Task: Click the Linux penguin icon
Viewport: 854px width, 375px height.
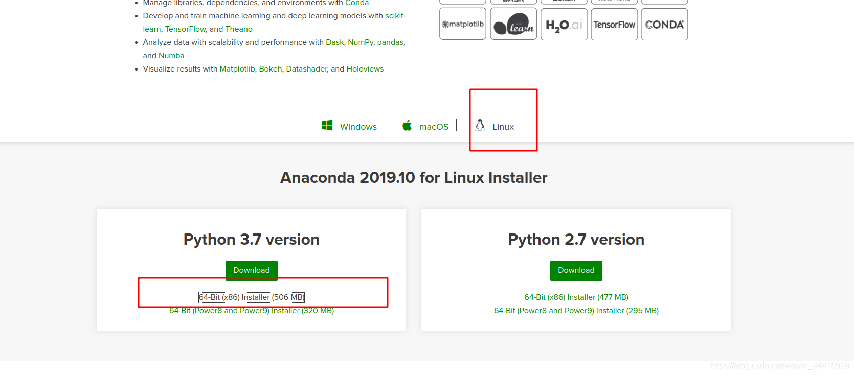Action: [x=480, y=125]
